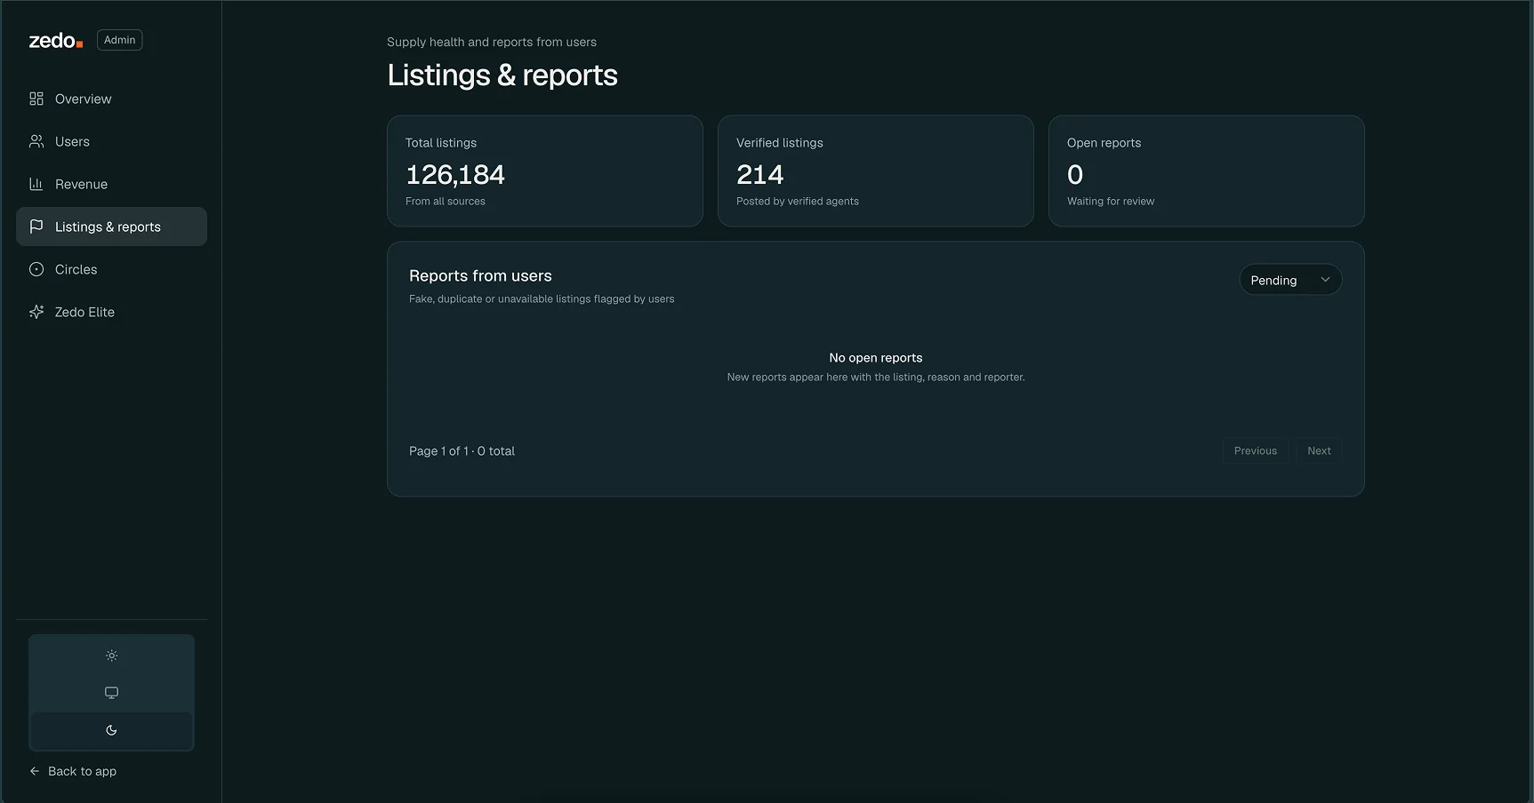Click the Total listings 126,184 value
1534x803 pixels.
455,175
